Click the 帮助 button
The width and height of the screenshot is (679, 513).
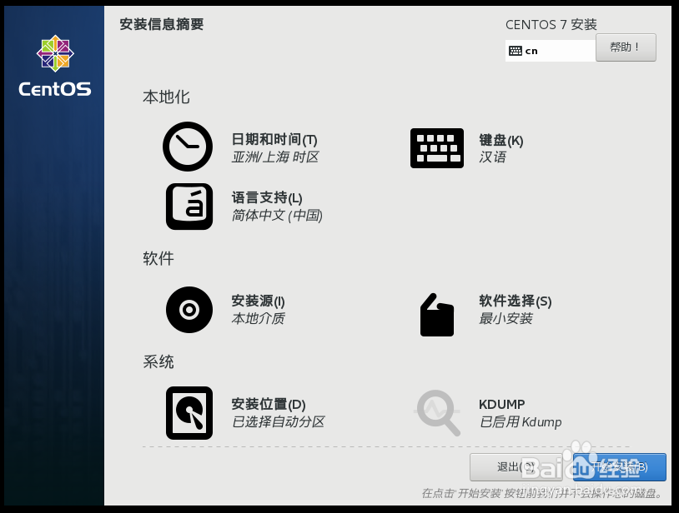(625, 47)
